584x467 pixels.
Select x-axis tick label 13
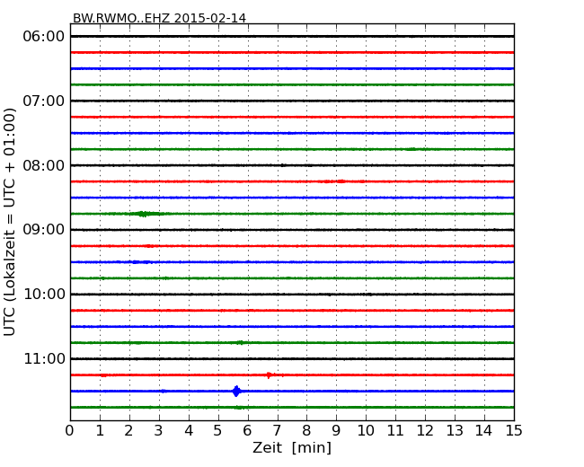point(455,431)
